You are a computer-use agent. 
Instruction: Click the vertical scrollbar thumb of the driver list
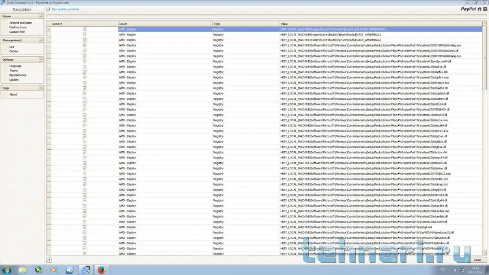click(484, 58)
